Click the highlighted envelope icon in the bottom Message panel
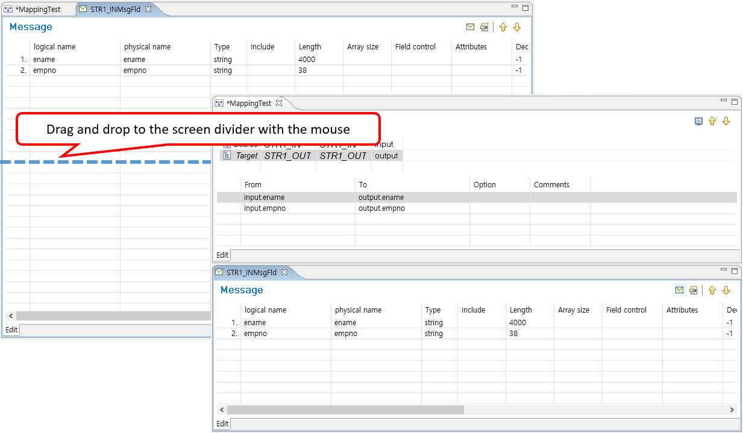Screen dimensions: 743x433 pyautogui.click(x=680, y=290)
